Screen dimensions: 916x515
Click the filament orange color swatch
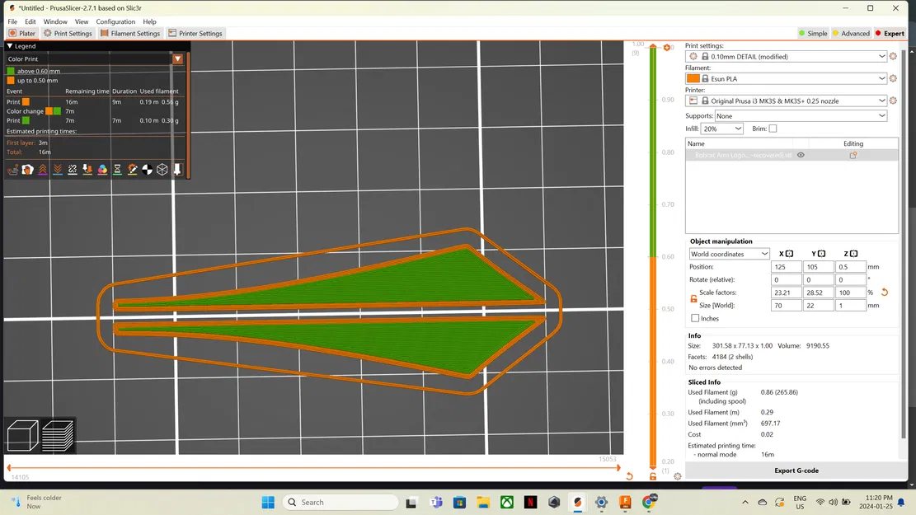pos(693,78)
